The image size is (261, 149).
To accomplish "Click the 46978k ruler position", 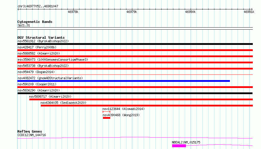I will tap(73, 12).
